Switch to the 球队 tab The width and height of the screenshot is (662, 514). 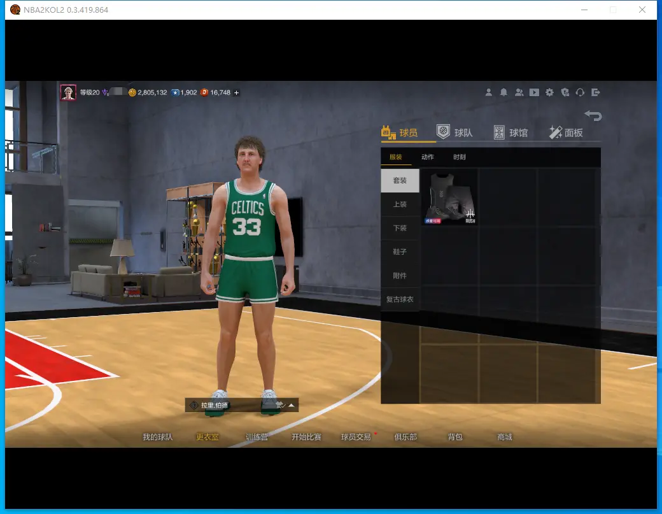coord(454,132)
